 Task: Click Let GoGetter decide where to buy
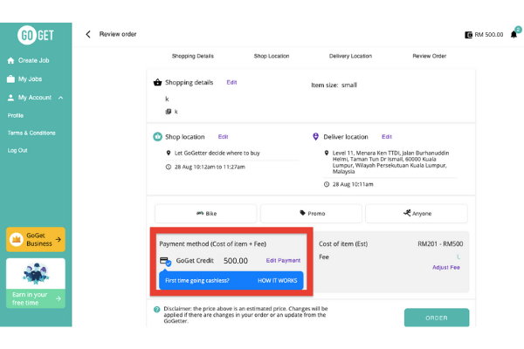(217, 153)
